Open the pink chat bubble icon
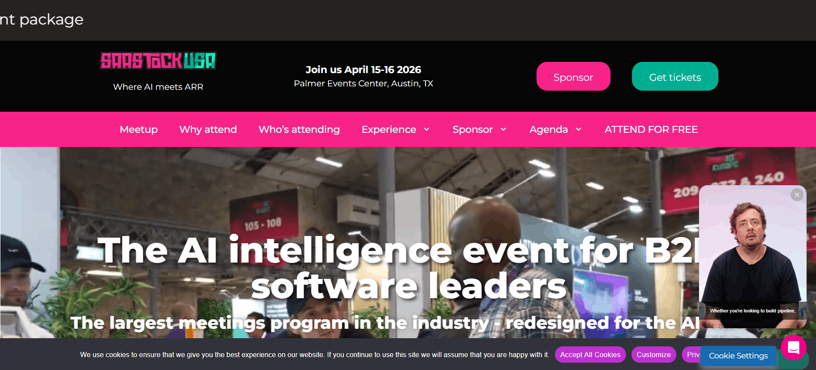The width and height of the screenshot is (816, 370). [x=793, y=347]
